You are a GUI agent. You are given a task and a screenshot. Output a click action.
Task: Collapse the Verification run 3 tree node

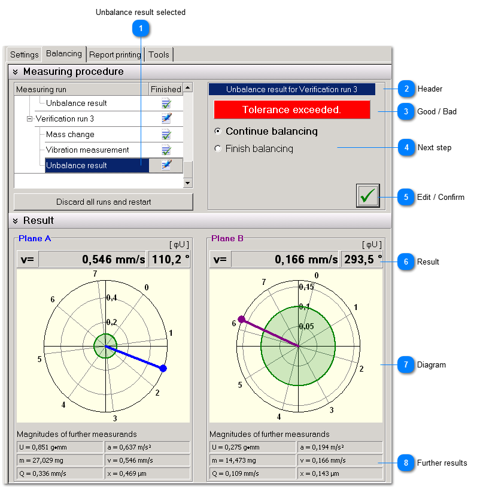29,119
